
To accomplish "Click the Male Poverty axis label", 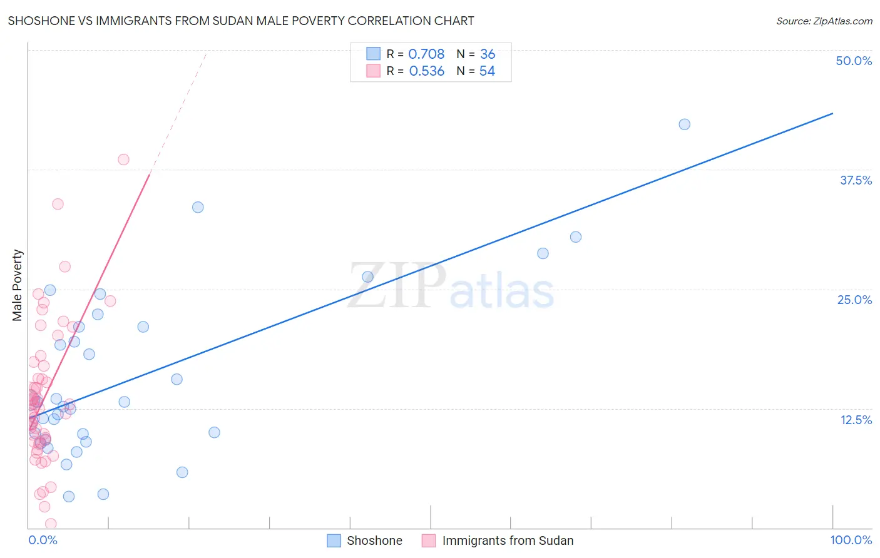I will pyautogui.click(x=17, y=285).
